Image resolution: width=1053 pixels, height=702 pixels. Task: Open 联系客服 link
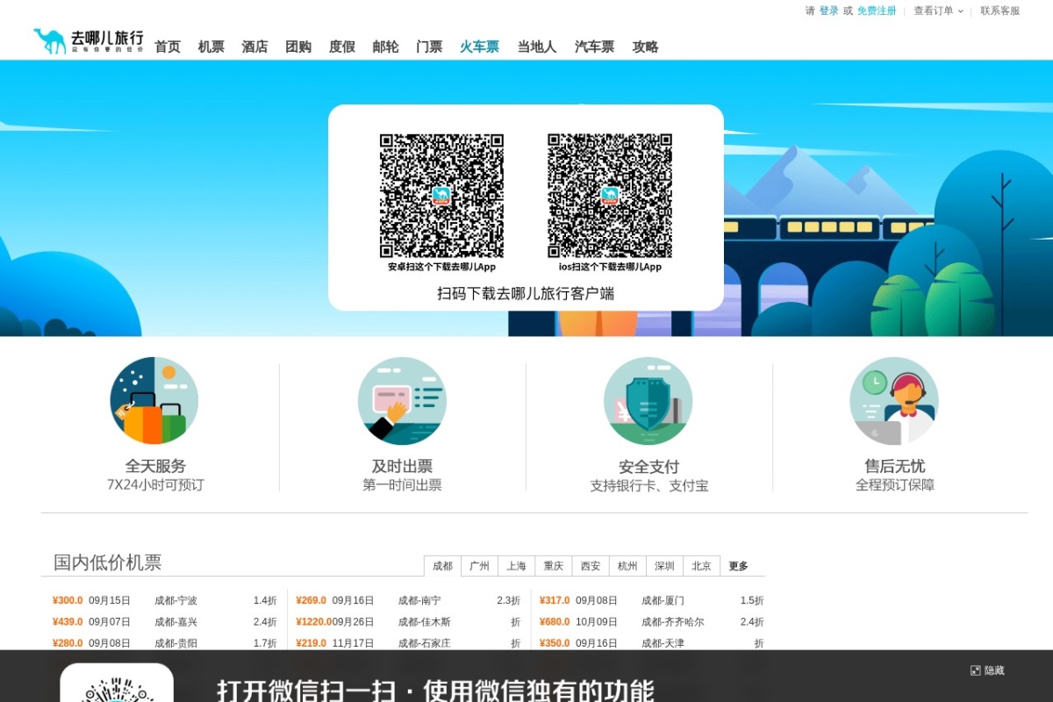1000,11
